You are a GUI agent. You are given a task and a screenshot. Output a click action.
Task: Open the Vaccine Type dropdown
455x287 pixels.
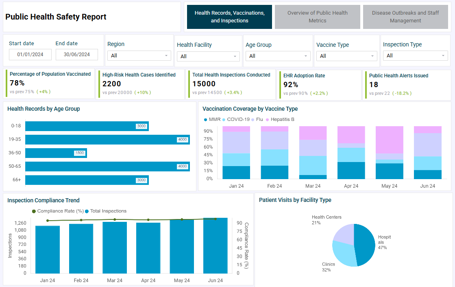pos(346,56)
